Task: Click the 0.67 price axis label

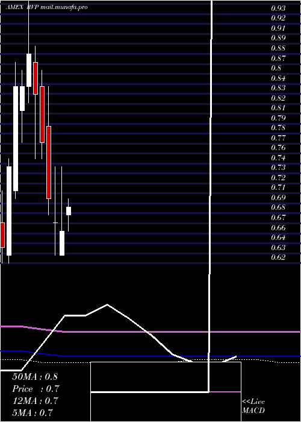Action: tap(278, 218)
